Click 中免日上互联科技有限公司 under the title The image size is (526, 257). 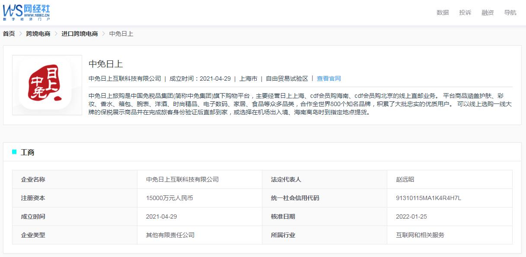pyautogui.click(x=125, y=78)
